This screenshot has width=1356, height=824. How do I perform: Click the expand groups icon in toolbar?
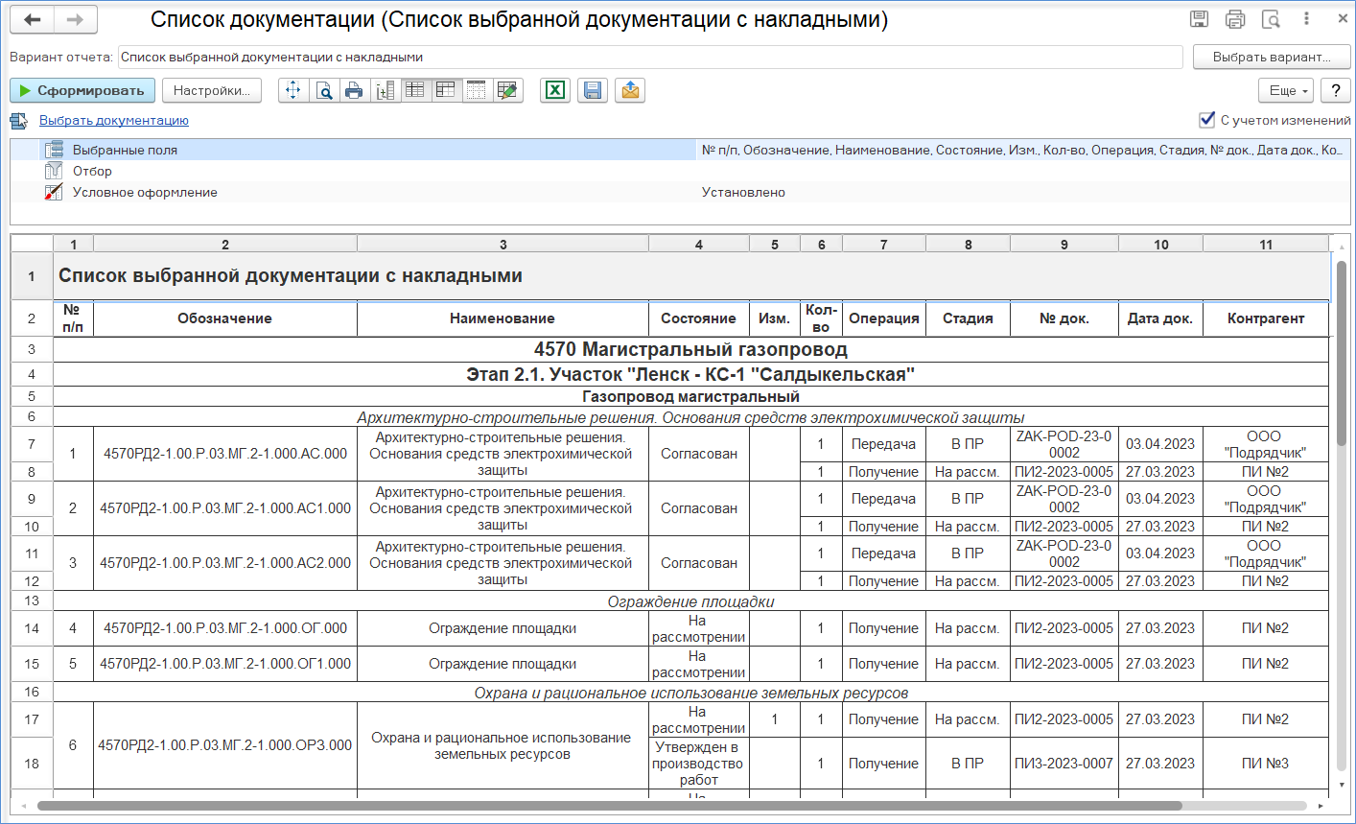(x=385, y=90)
